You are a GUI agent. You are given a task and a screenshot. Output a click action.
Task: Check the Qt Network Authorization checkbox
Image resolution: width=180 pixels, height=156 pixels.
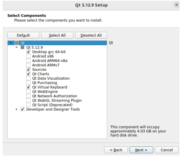coord(28,96)
